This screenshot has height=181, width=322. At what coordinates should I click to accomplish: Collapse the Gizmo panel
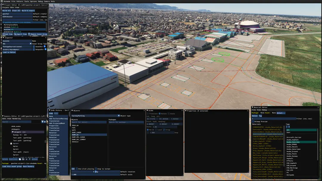click(147, 110)
